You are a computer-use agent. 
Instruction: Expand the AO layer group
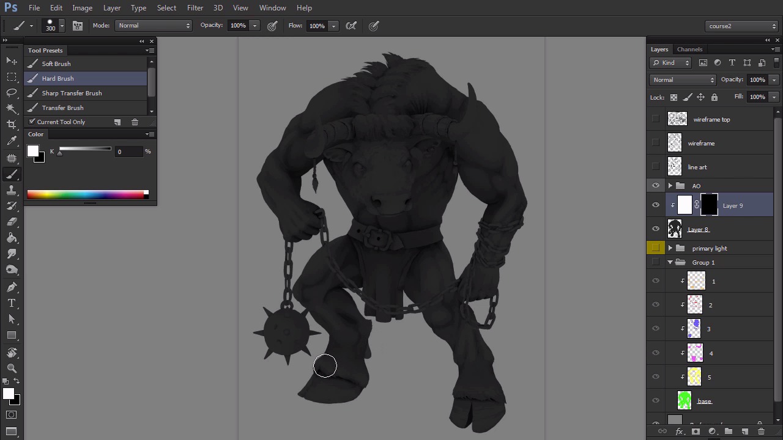pos(670,186)
